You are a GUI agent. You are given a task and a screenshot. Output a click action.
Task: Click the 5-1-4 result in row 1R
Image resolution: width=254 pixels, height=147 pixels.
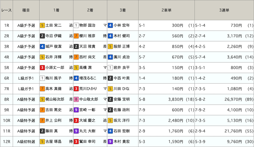tap(200, 25)
